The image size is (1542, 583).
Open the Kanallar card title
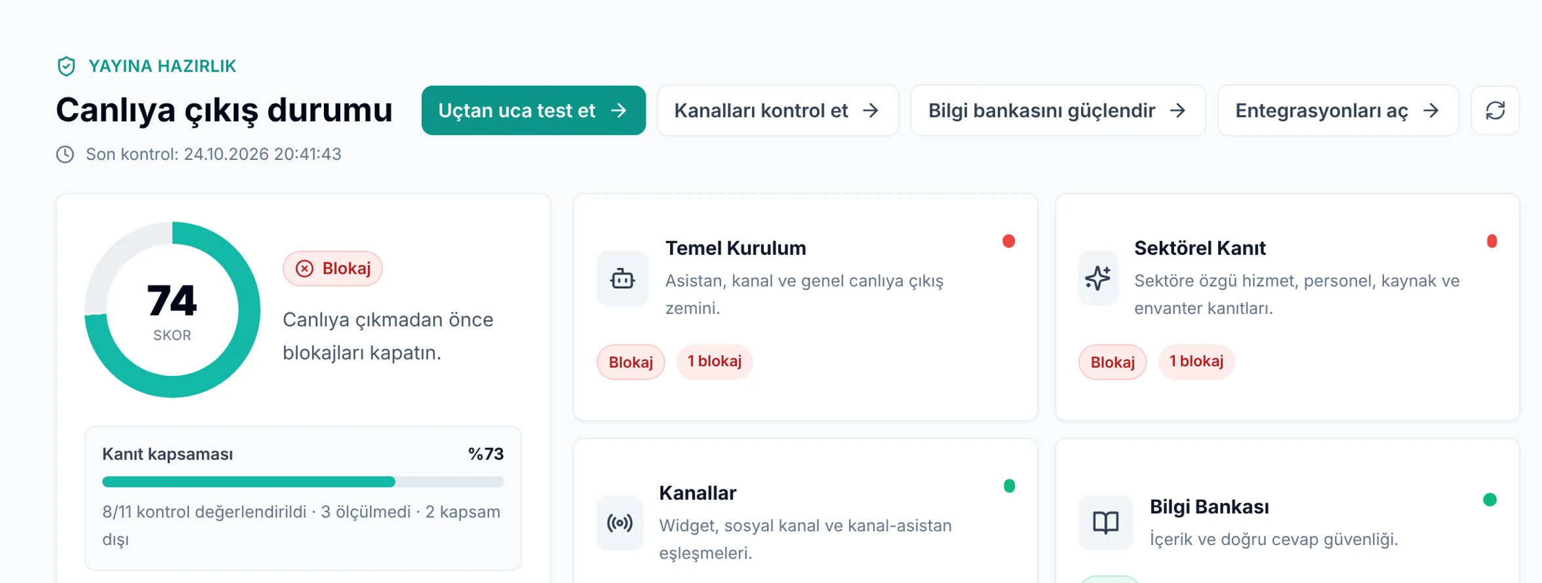tap(698, 493)
